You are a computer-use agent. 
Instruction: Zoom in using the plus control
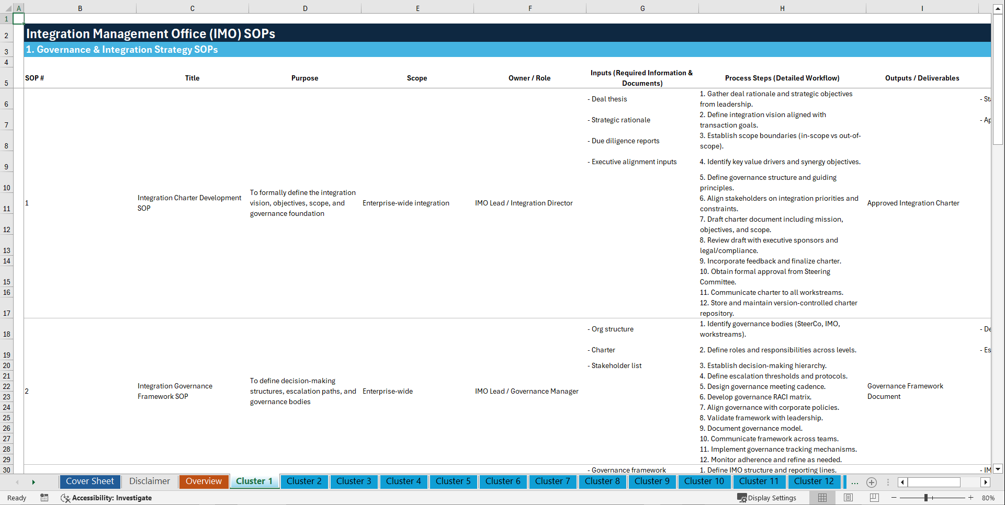(972, 498)
